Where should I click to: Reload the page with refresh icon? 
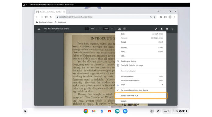pyautogui.click(x=46, y=17)
